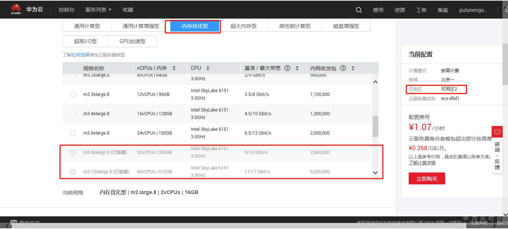508x229 pixels.
Task: Open the 了解计费详情 link
Action: tap(422, 163)
